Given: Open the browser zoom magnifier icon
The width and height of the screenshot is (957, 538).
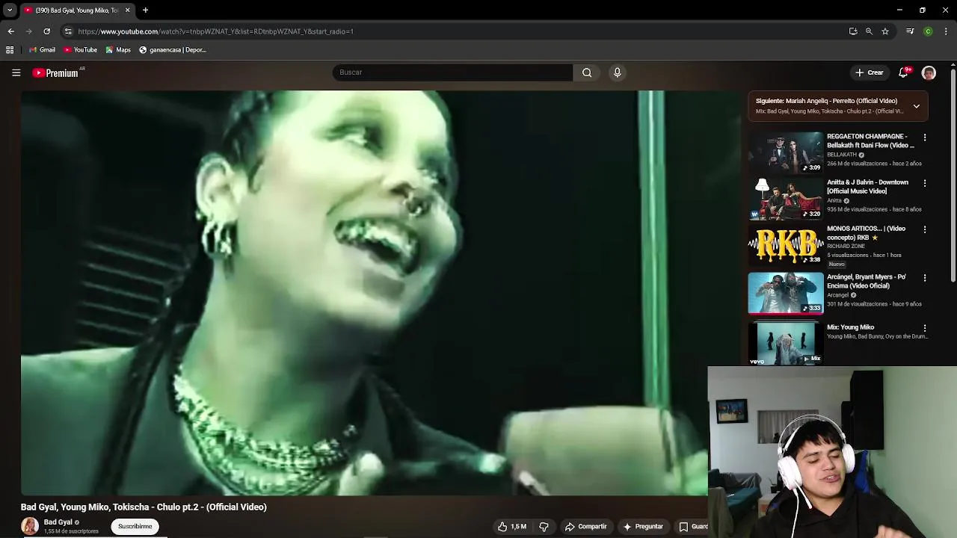Looking at the screenshot, I should pos(869,31).
